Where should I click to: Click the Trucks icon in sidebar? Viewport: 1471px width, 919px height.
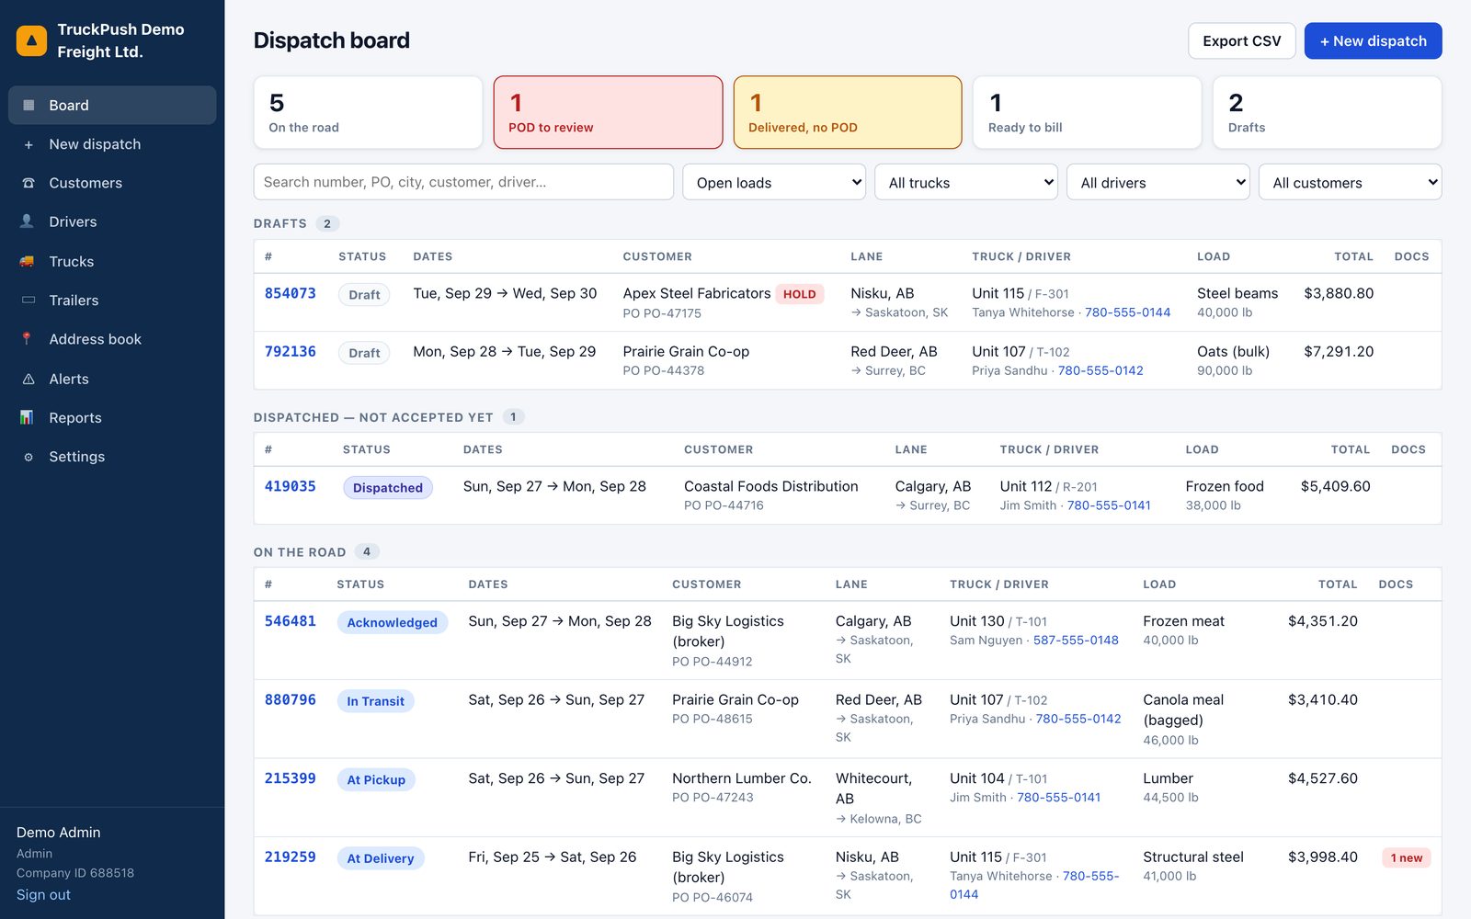[28, 261]
